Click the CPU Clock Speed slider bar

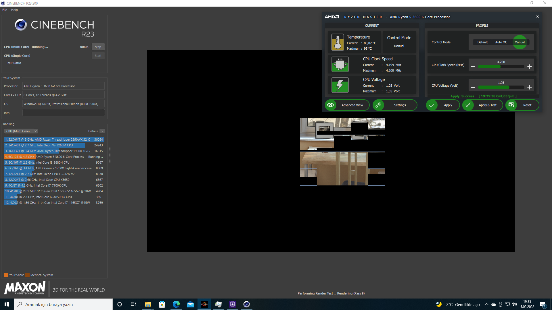pos(501,67)
